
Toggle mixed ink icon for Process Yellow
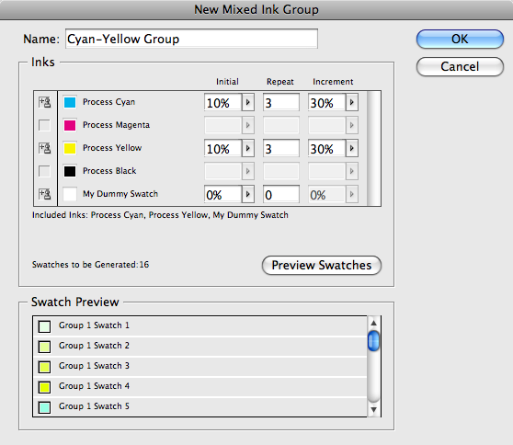(x=45, y=148)
